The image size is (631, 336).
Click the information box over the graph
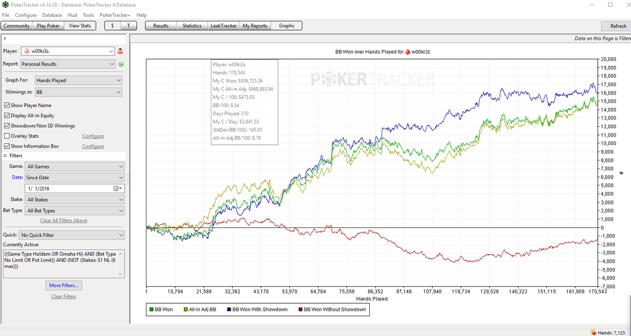244,102
